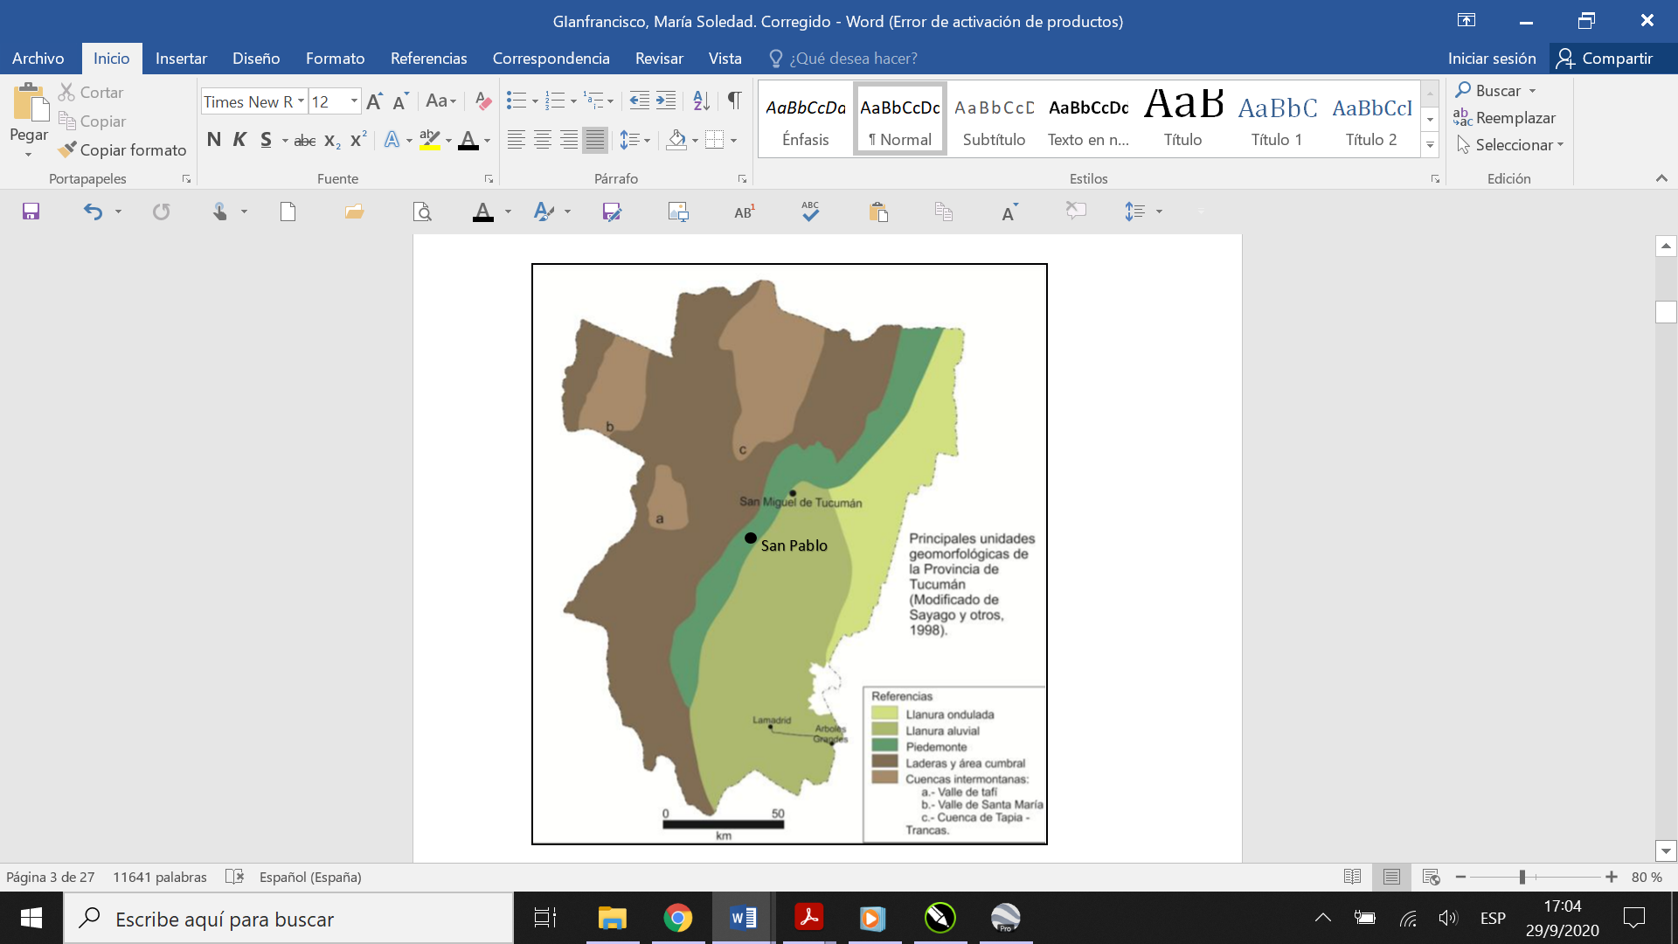Switch to the Insertar ribbon tab

181,59
